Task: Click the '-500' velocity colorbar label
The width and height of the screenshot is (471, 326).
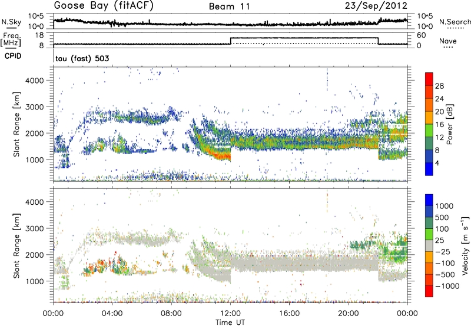Action: [x=445, y=274]
